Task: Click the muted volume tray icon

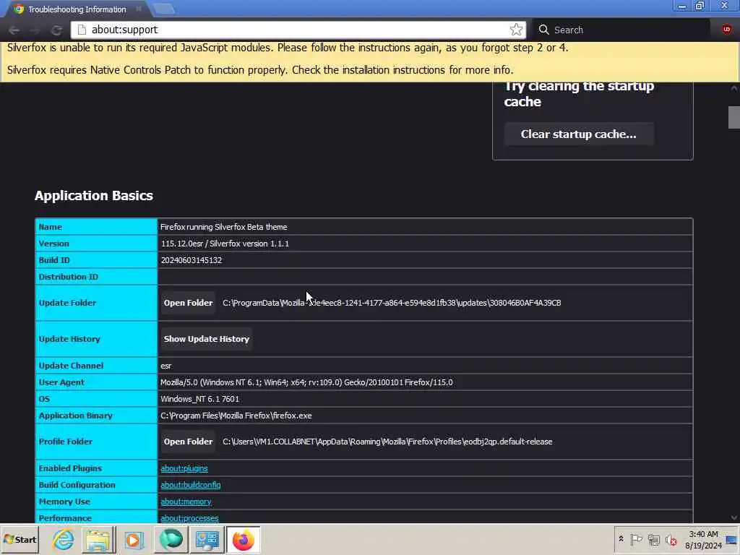Action: (671, 539)
